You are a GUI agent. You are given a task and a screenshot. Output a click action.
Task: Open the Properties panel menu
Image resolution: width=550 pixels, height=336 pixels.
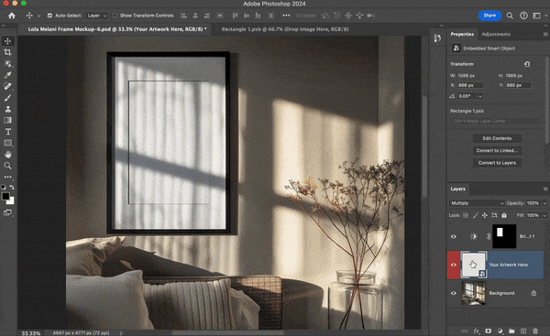click(545, 34)
